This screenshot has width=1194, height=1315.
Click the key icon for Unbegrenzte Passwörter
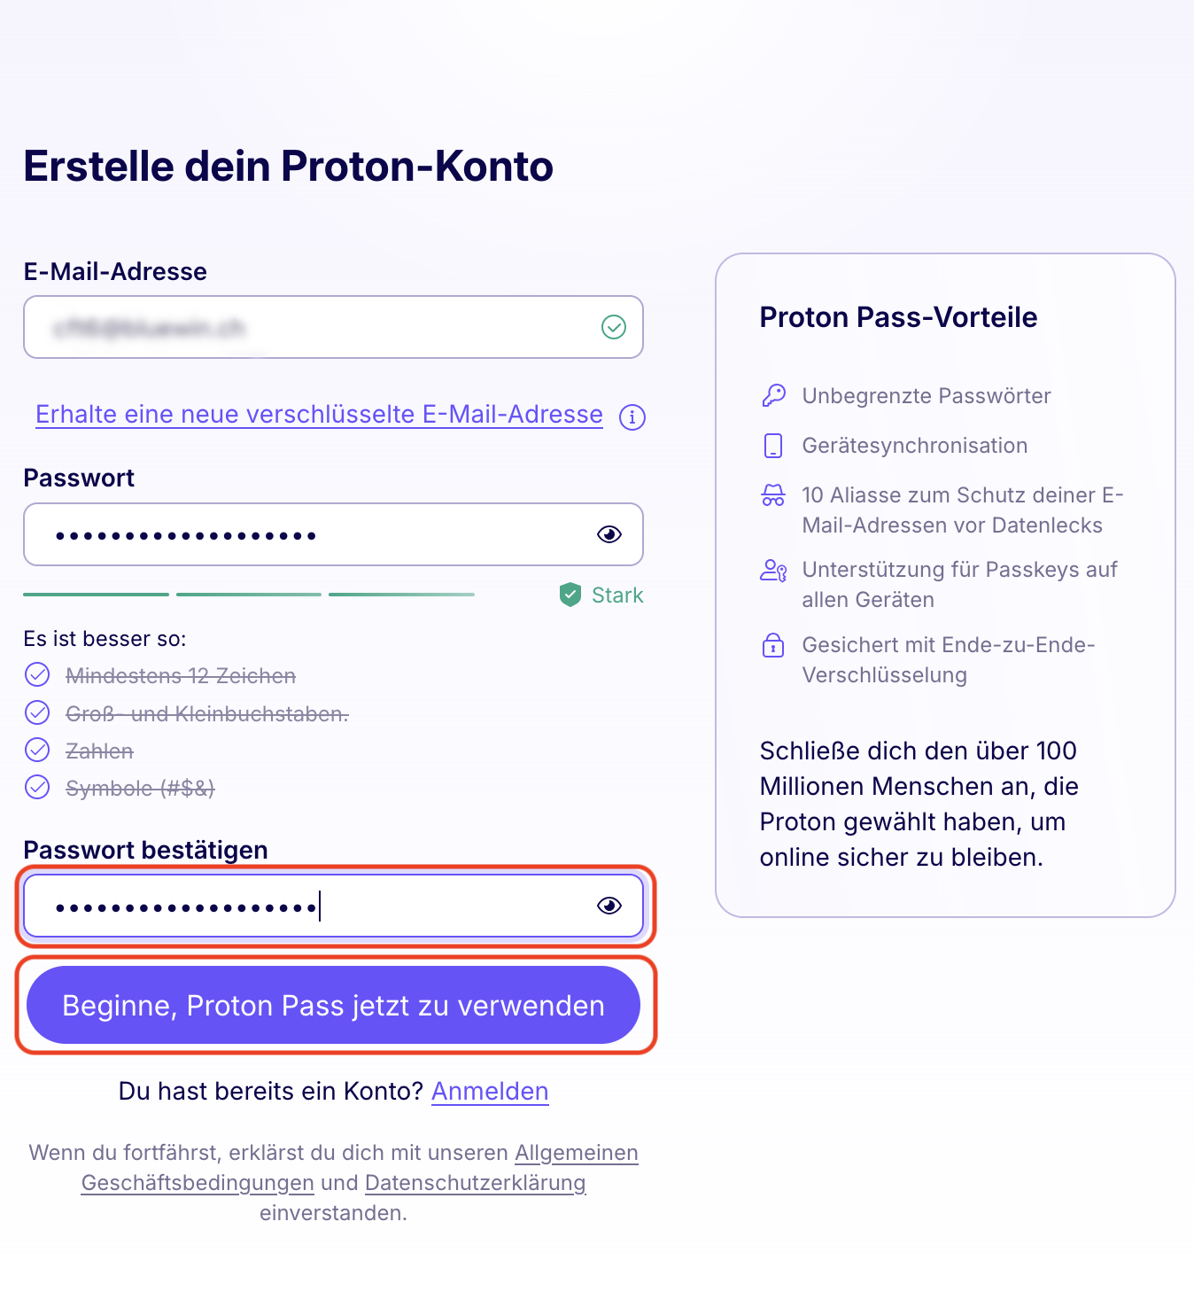(773, 395)
